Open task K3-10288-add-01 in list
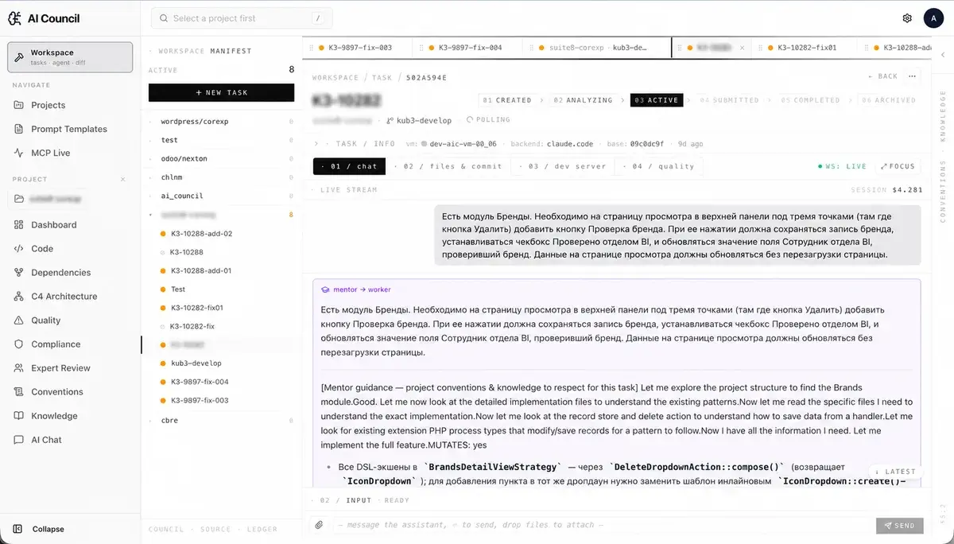This screenshot has height=544, width=954. (x=201, y=270)
